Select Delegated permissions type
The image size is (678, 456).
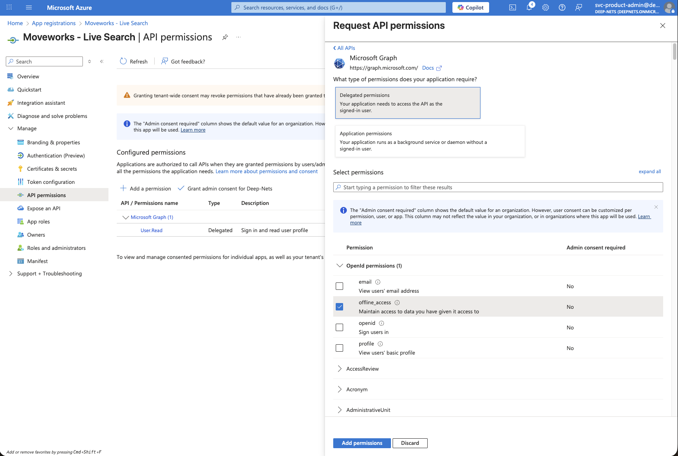click(x=408, y=103)
